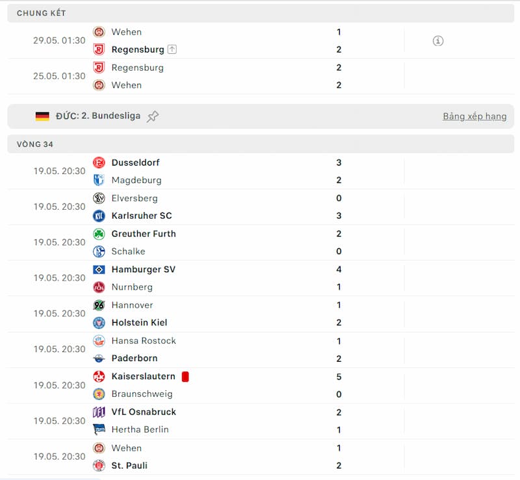This screenshot has width=520, height=480.
Task: Click the Germany flag icon
Action: [x=42, y=116]
